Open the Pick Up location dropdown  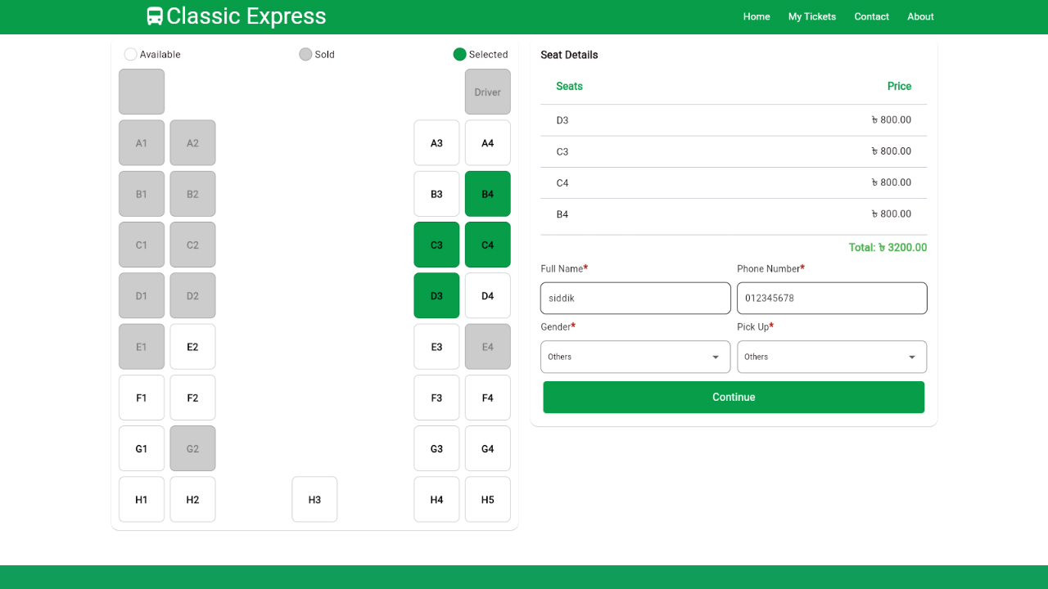(x=832, y=357)
